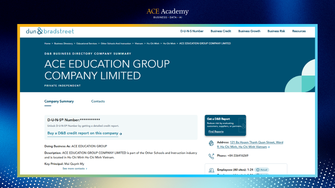The width and height of the screenshot is (335, 188).
Task: Click the phone icon
Action: coord(211,156)
